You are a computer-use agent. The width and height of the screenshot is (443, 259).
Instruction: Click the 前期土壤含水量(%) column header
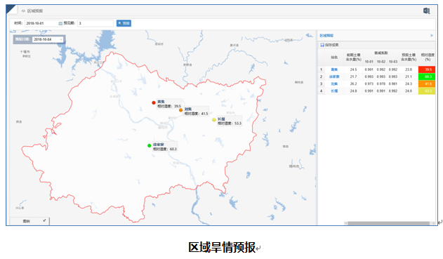[x=353, y=58]
